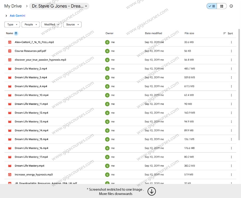Open the Sort options menu

coord(228,33)
